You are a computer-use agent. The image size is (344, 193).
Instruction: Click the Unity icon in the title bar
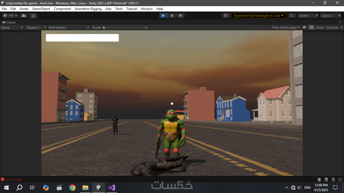point(3,3)
